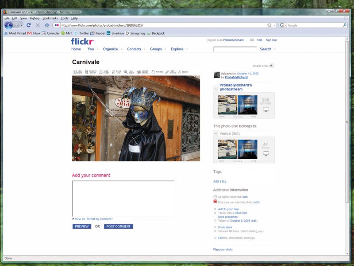
Task: Open the Search options dropdown arrow
Action: pyautogui.click(x=275, y=49)
